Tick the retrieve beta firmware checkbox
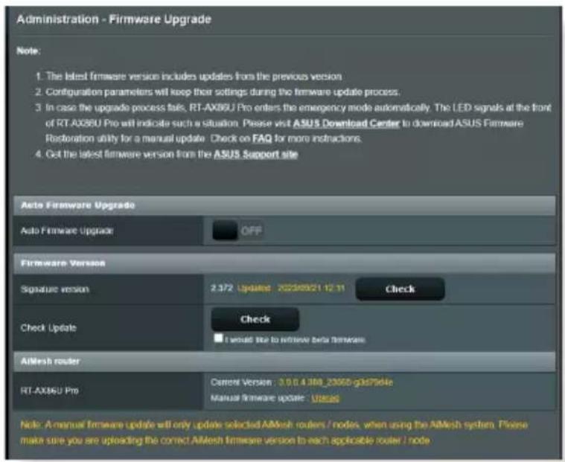This screenshot has height=462, width=565. (218, 338)
